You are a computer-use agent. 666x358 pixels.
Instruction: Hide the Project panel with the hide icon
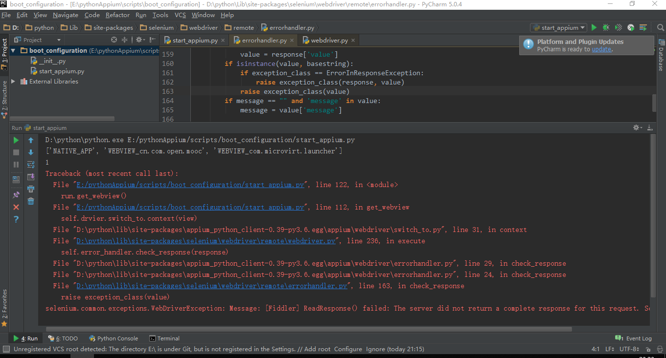click(x=153, y=40)
